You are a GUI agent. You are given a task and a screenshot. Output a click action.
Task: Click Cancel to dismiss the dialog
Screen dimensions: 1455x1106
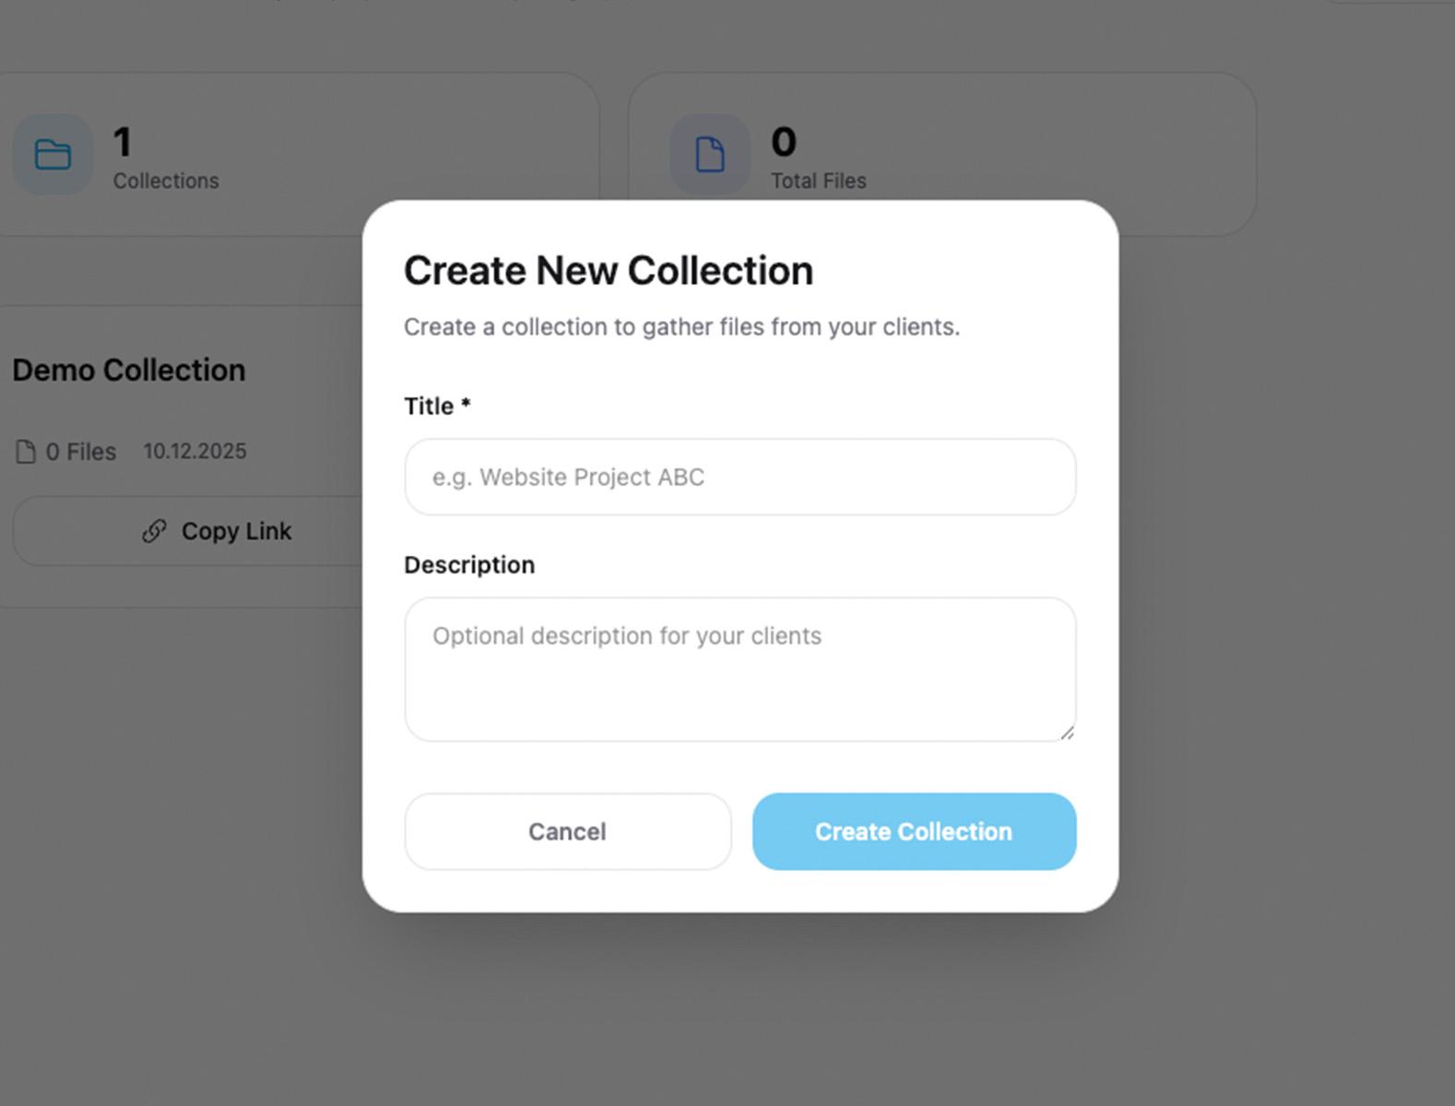(566, 831)
